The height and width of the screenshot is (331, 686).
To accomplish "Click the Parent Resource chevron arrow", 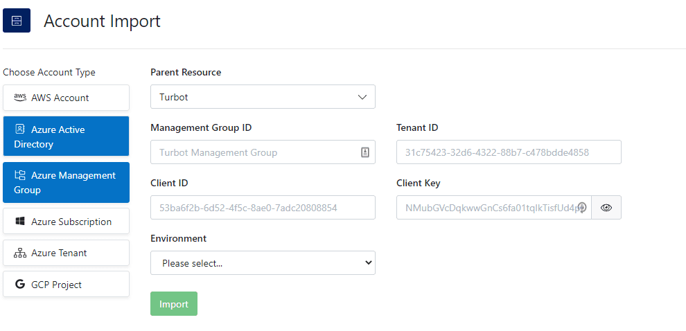I will click(x=362, y=97).
